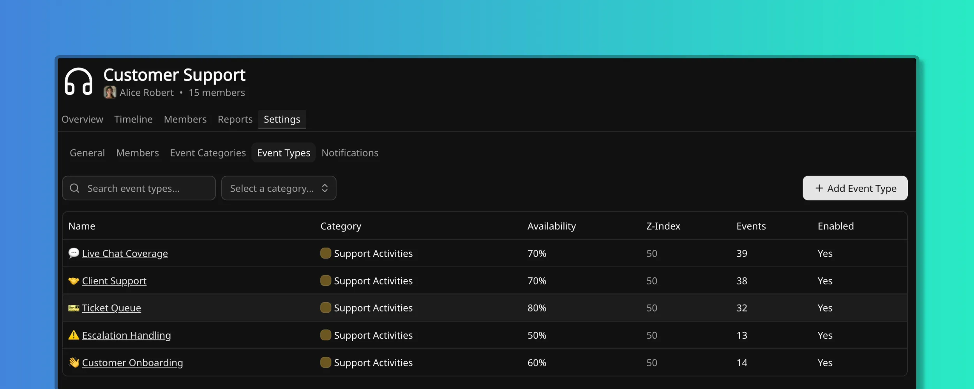Viewport: 974px width, 389px height.
Task: Switch to Event Categories sub-tab
Action: [208, 153]
